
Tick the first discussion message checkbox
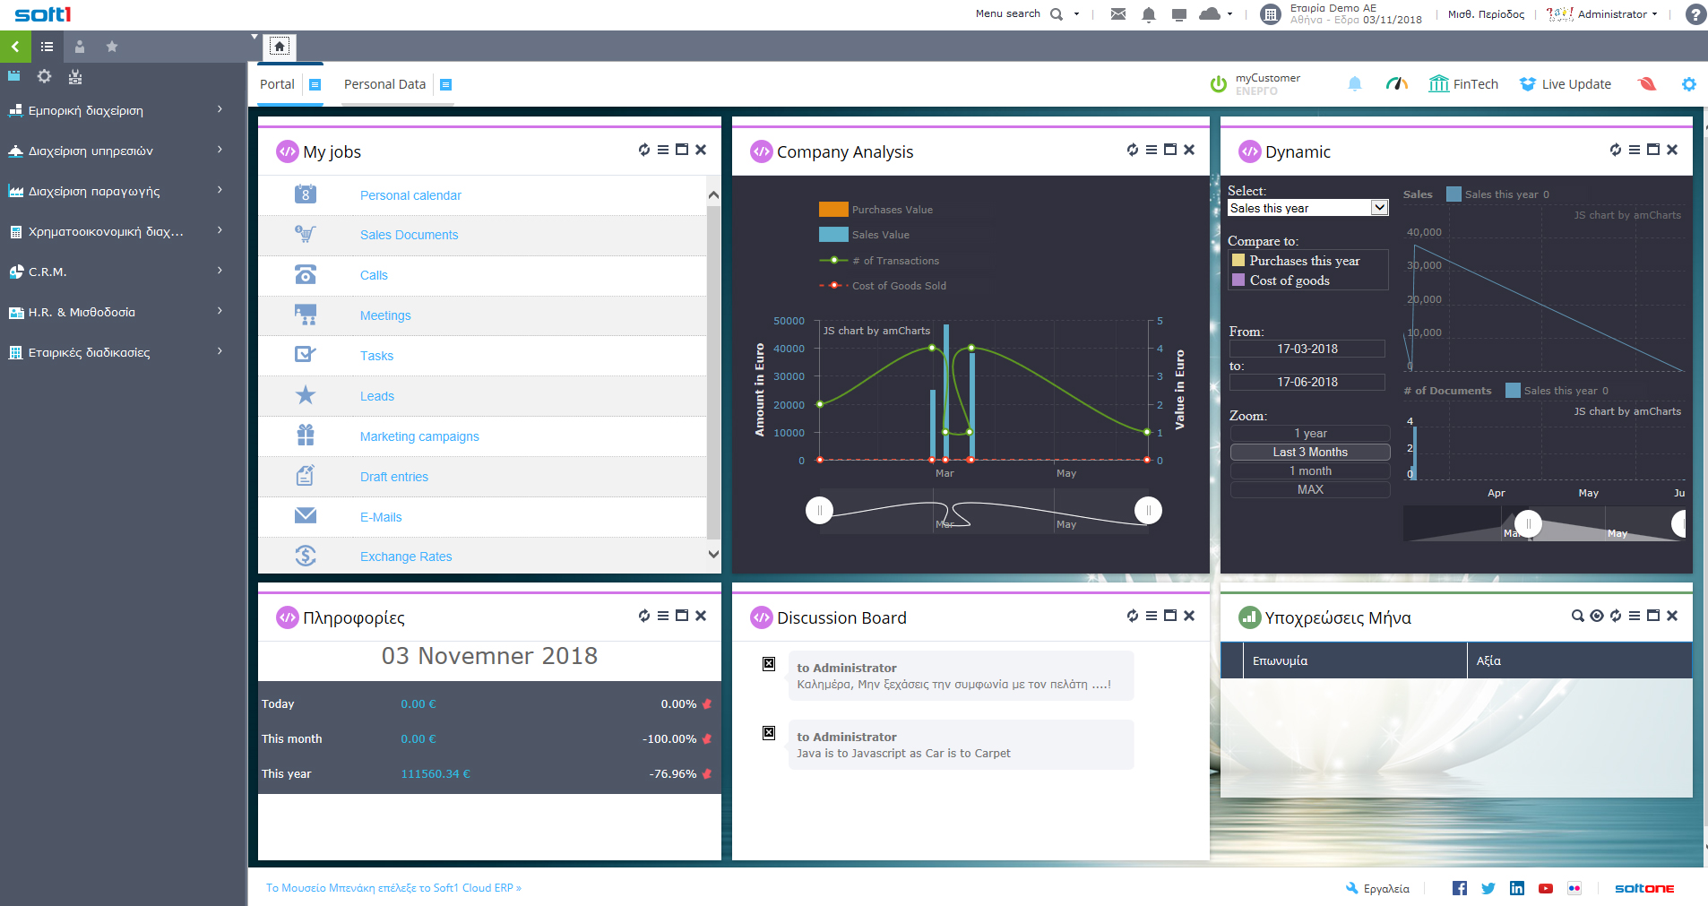pos(769,664)
